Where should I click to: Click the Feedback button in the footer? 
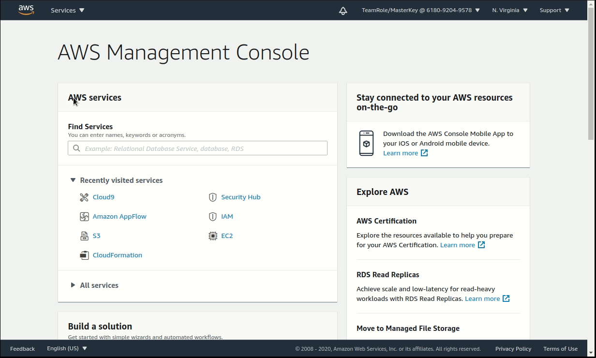pyautogui.click(x=22, y=349)
